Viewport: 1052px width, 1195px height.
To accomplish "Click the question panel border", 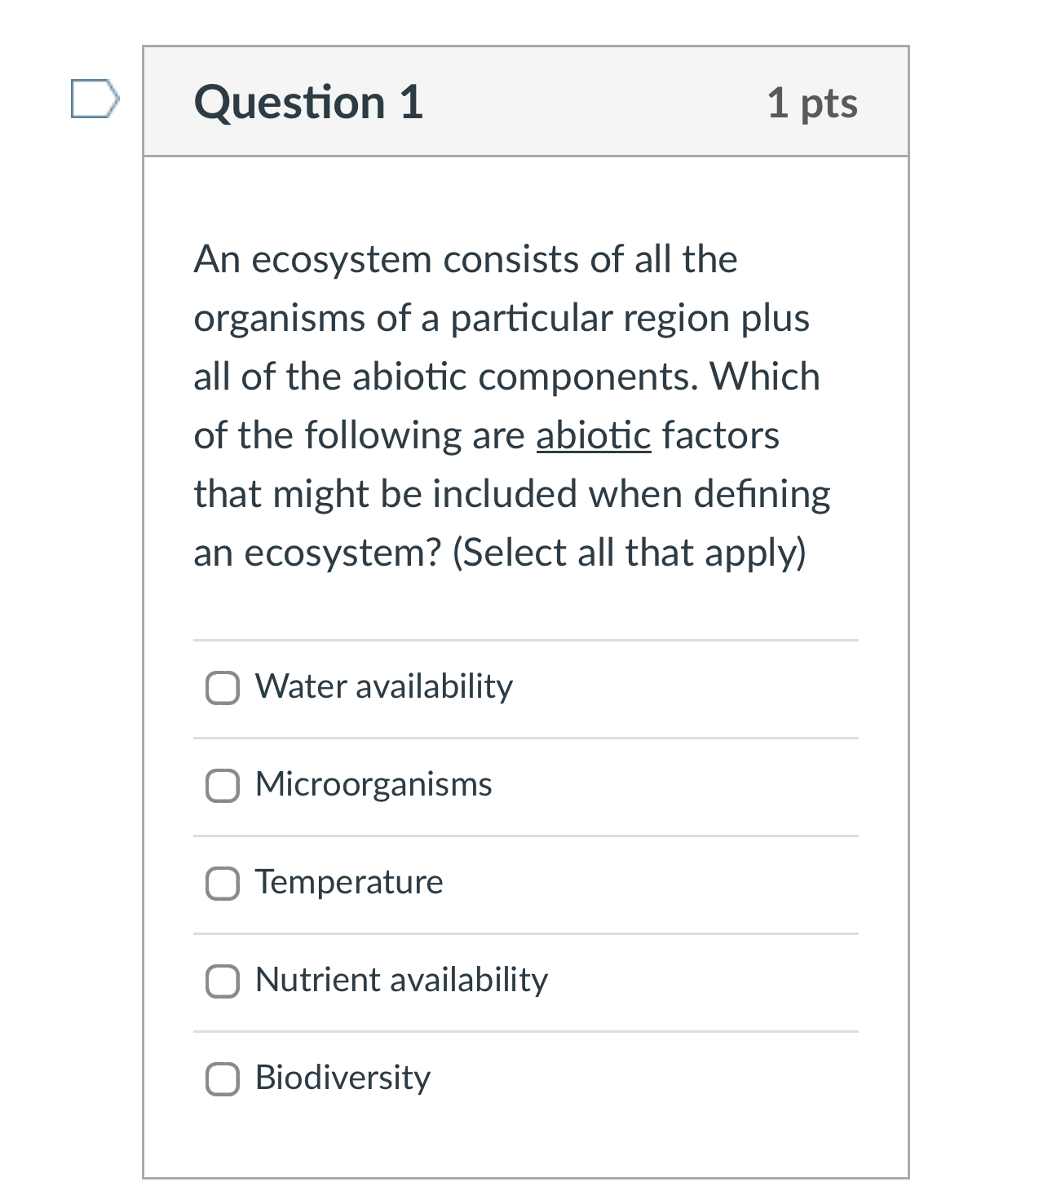I will coord(144,571).
